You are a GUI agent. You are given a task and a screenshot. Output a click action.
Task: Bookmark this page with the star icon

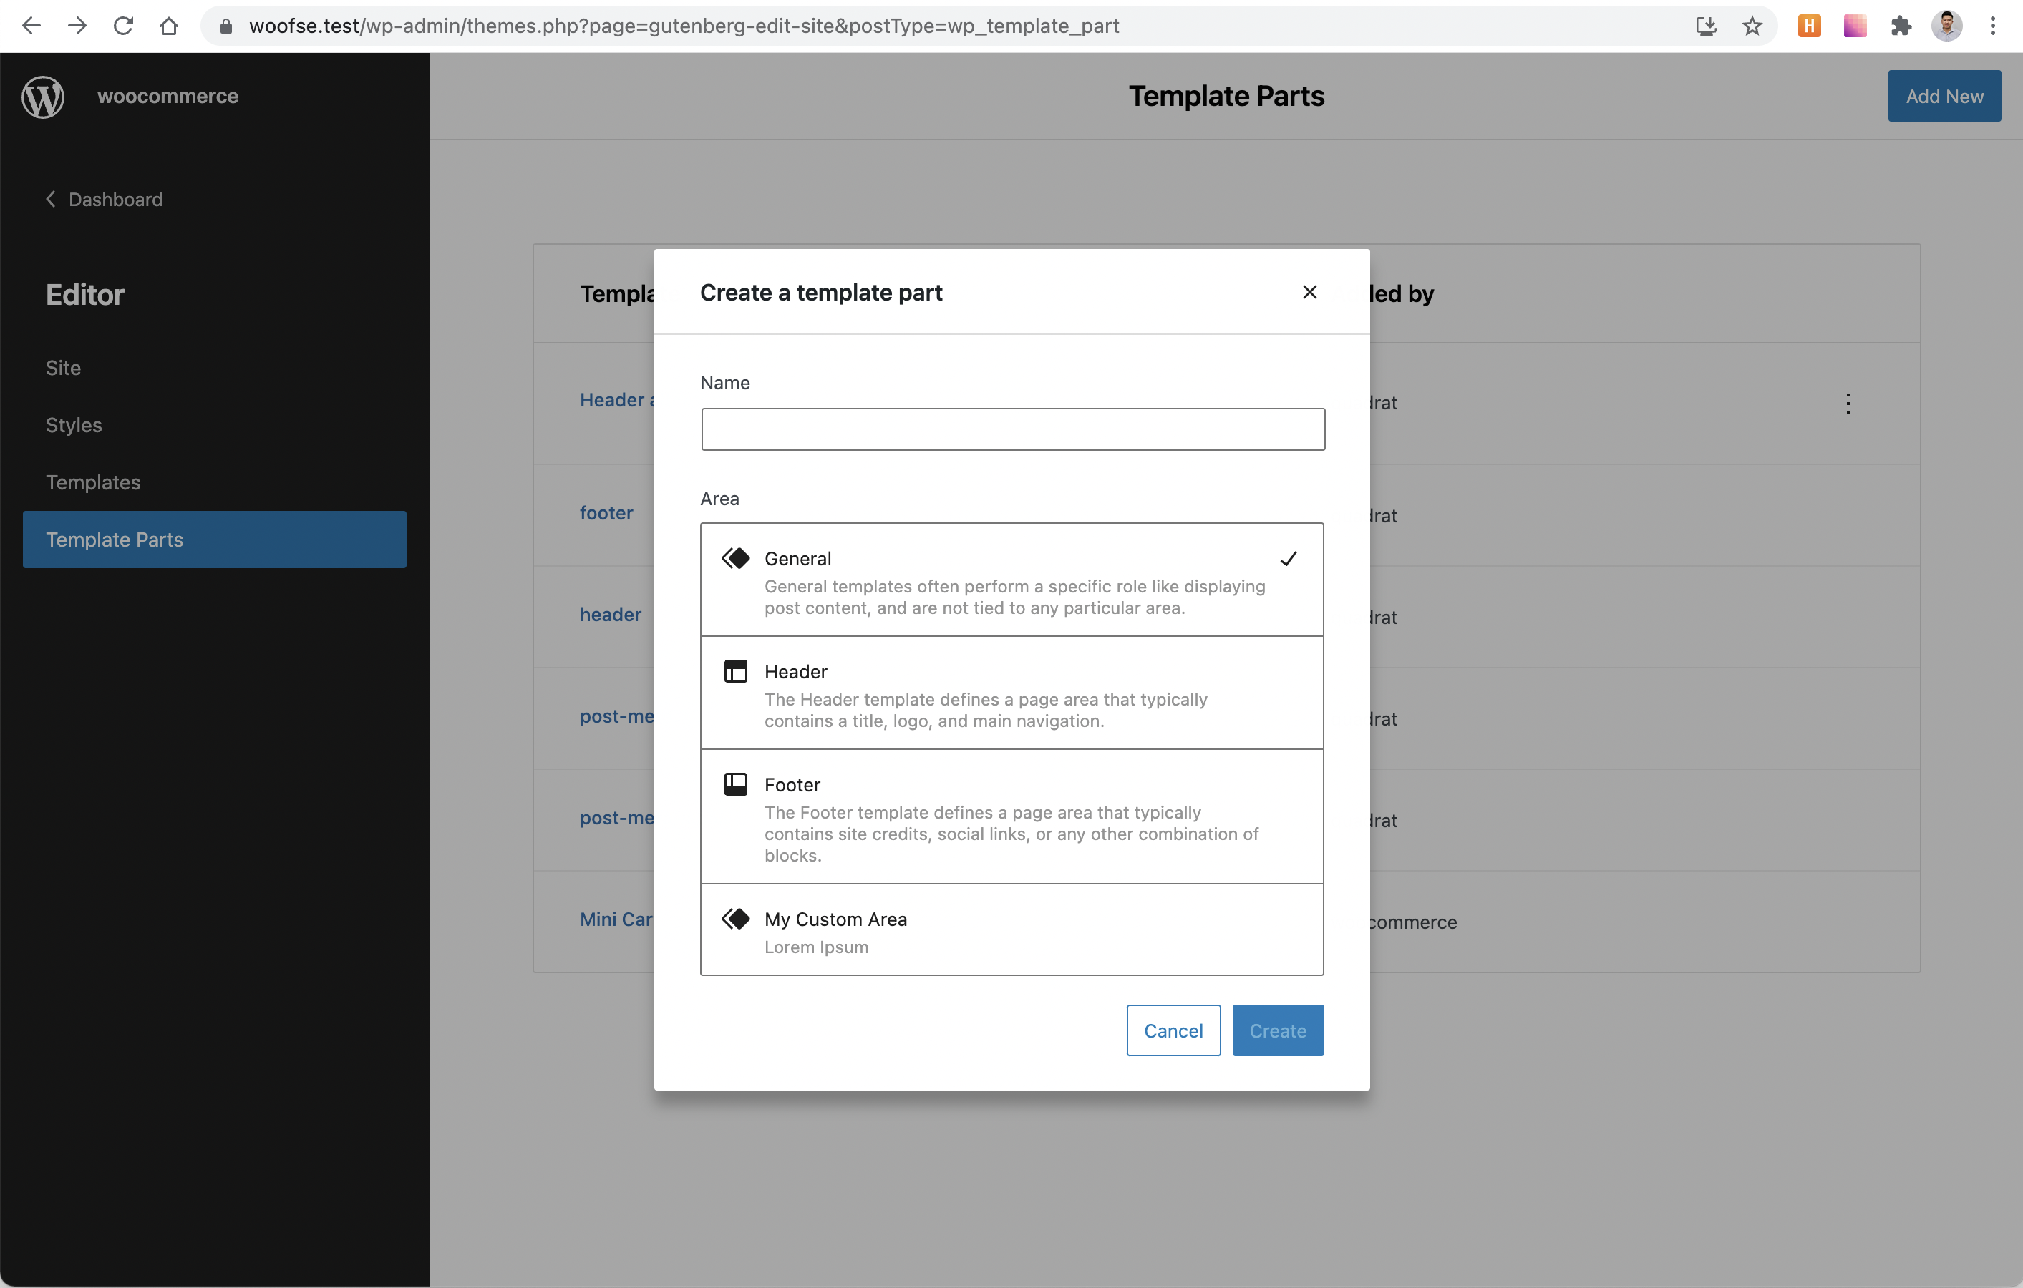point(1752,26)
